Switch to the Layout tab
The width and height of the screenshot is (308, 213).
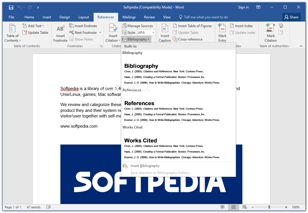coord(84,17)
